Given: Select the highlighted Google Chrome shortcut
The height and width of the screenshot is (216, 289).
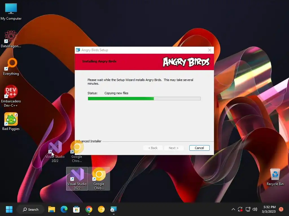Looking at the screenshot, I should (99, 179).
